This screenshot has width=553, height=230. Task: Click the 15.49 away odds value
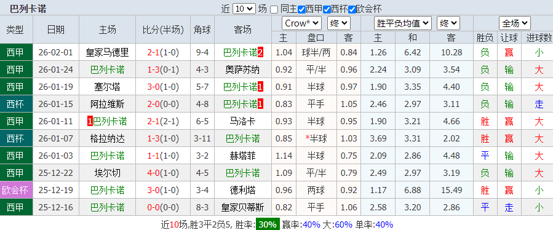451,190
